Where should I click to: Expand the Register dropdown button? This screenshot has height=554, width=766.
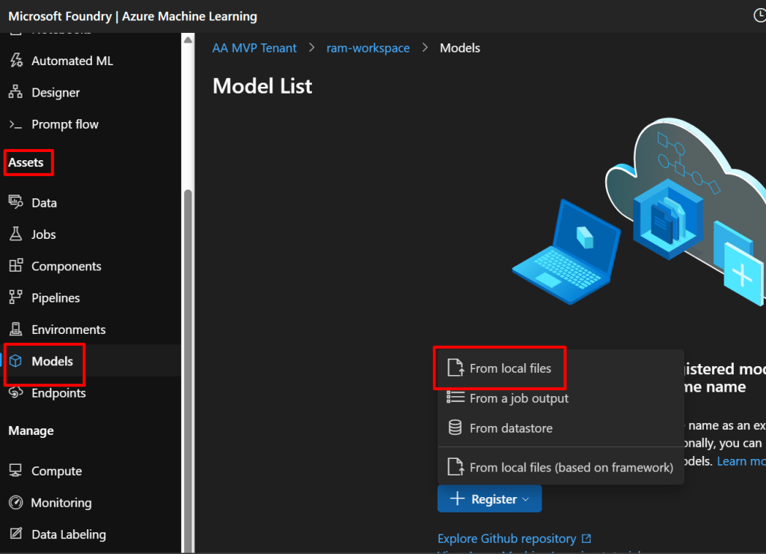pos(489,499)
